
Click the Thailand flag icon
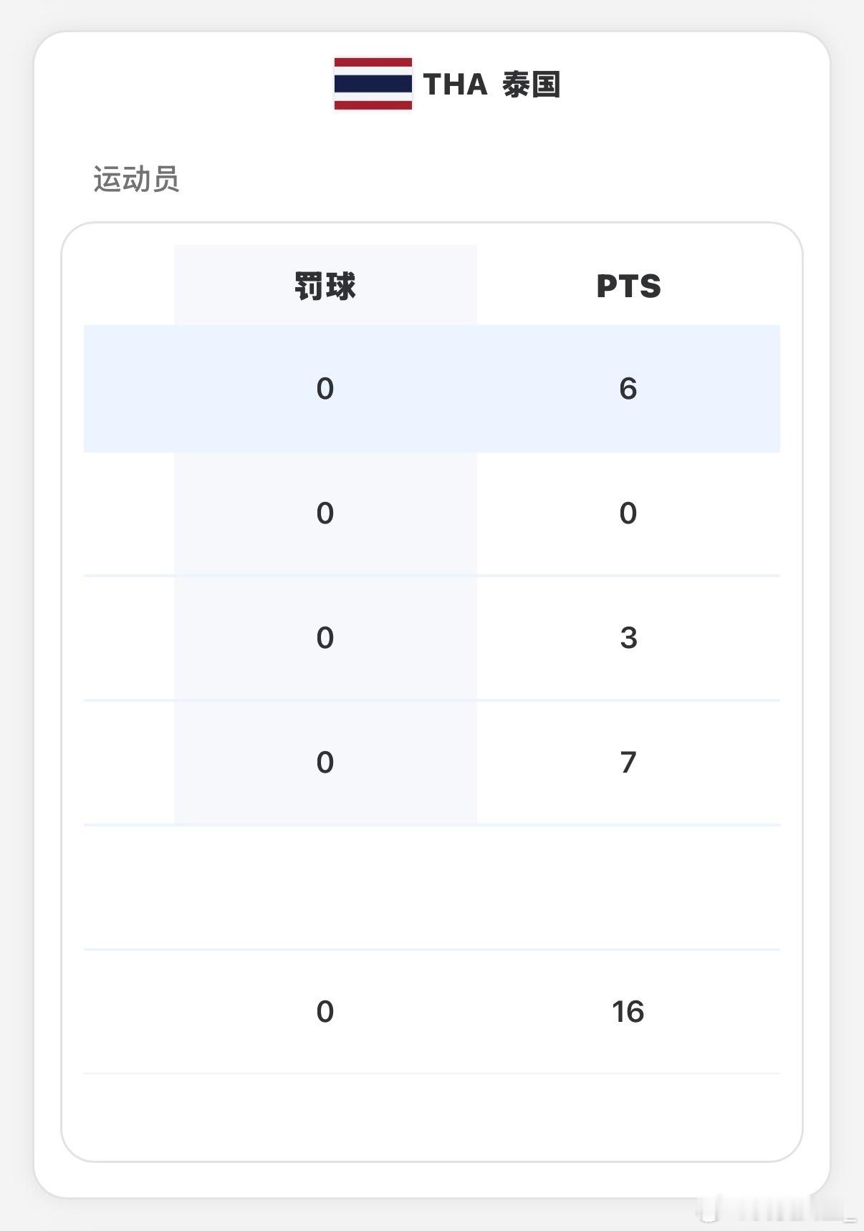pos(373,84)
